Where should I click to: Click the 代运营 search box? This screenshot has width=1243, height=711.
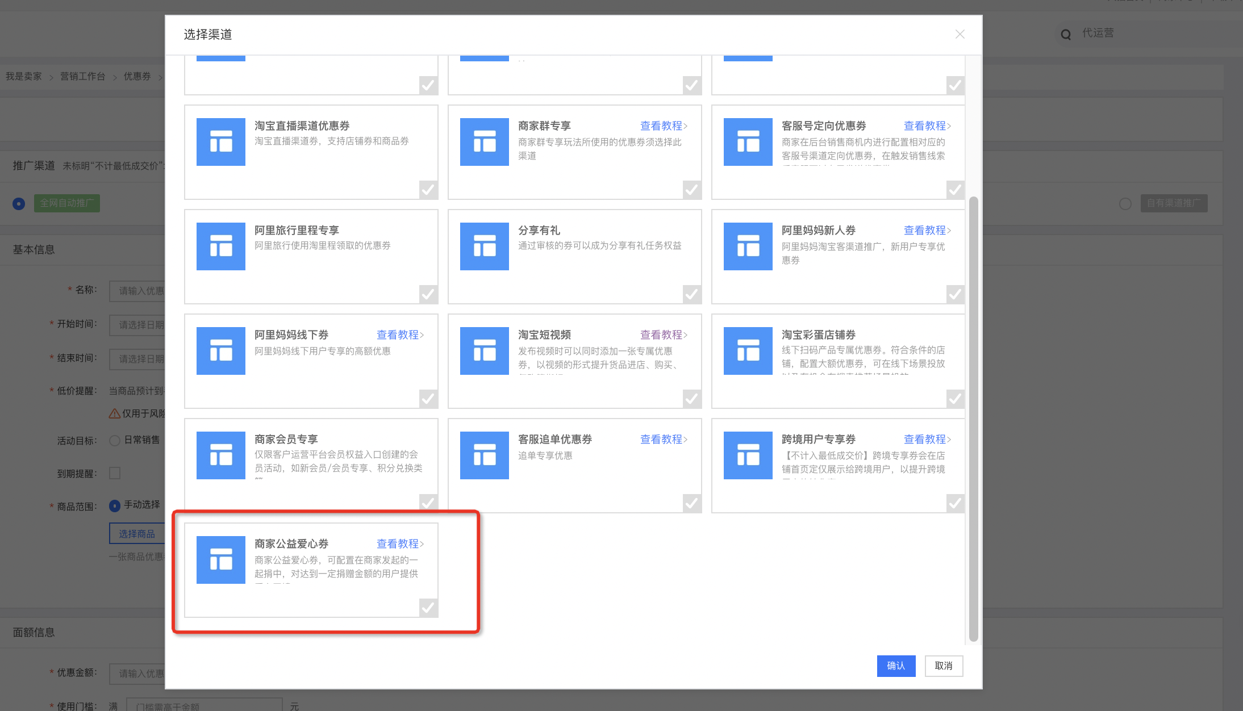(1148, 34)
